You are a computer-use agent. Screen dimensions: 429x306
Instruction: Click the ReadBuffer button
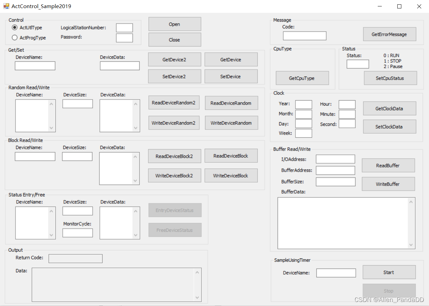388,166
